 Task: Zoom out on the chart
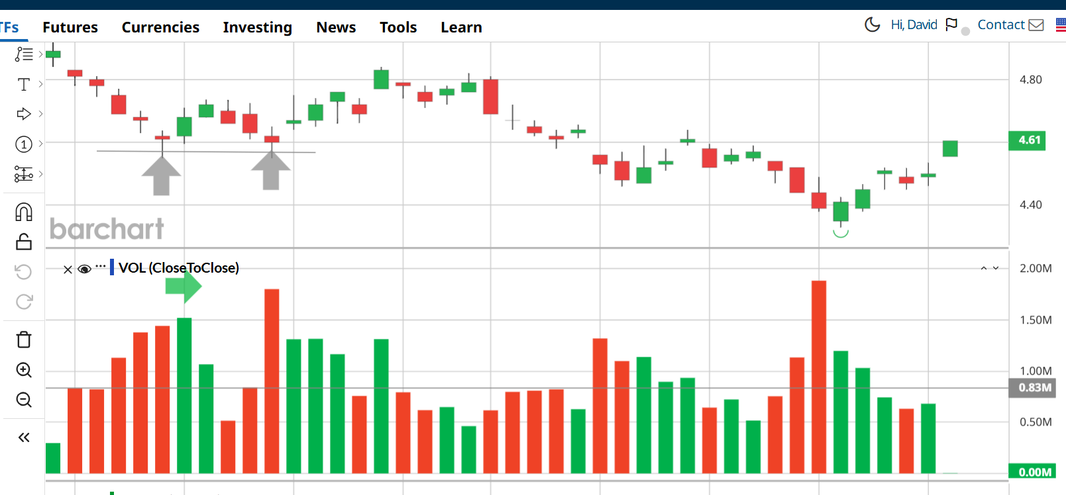(x=24, y=400)
